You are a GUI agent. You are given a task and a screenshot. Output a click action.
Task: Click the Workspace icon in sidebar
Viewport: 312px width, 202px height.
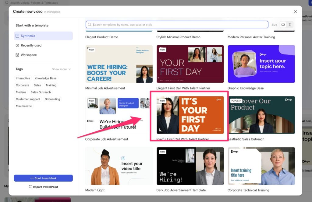17,55
